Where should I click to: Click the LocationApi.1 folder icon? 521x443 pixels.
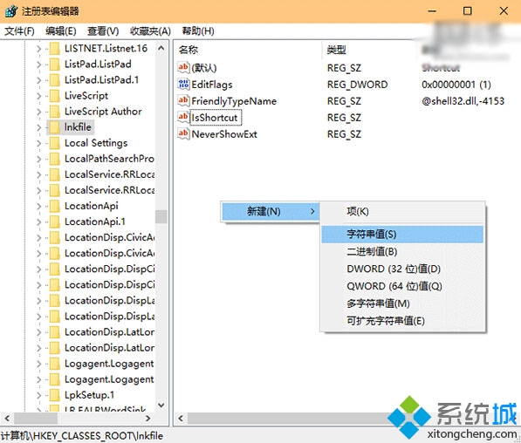pos(54,221)
